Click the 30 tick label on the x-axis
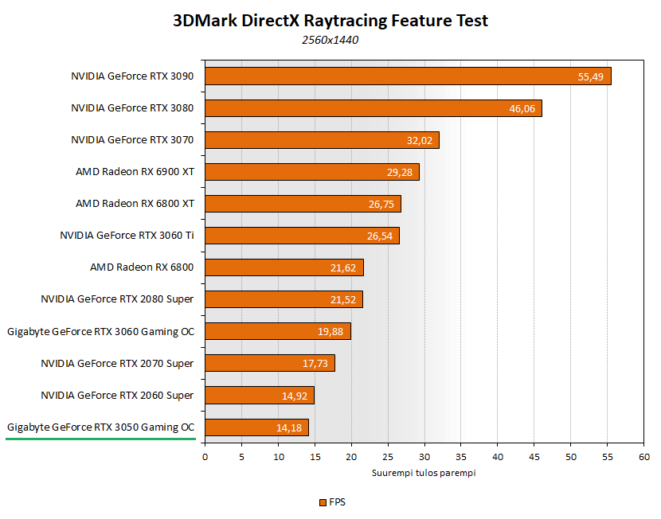The image size is (661, 519). coord(424,457)
